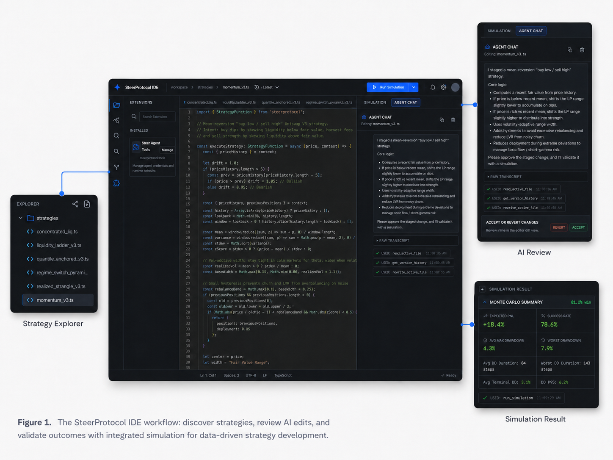Click USED: rewrite_active_file in the main IDE chat
This screenshot has height=460, width=613.
(414, 272)
